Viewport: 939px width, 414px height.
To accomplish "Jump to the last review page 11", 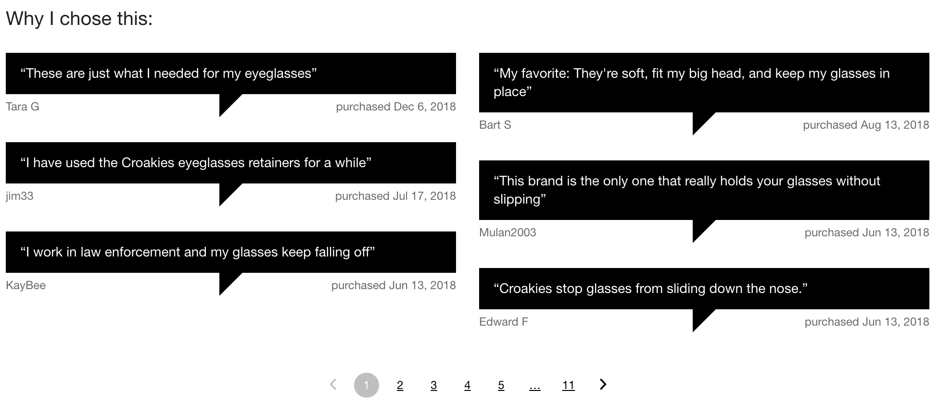I will [x=568, y=385].
